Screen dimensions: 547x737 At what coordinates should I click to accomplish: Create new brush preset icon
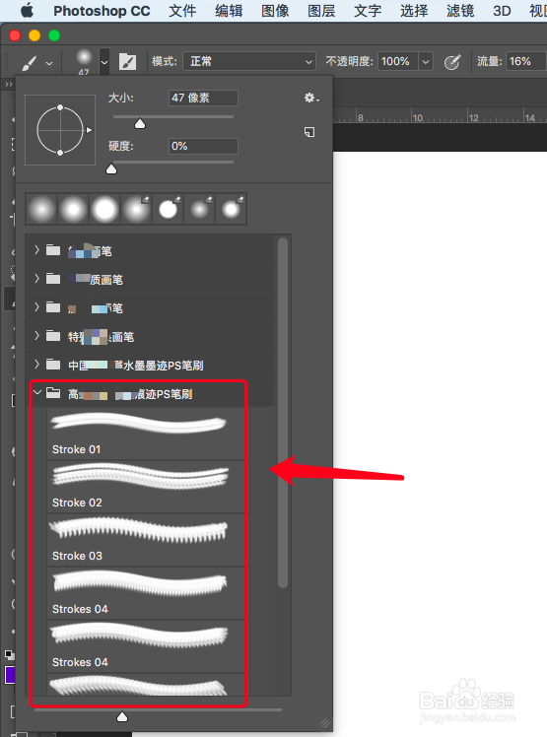click(x=309, y=132)
